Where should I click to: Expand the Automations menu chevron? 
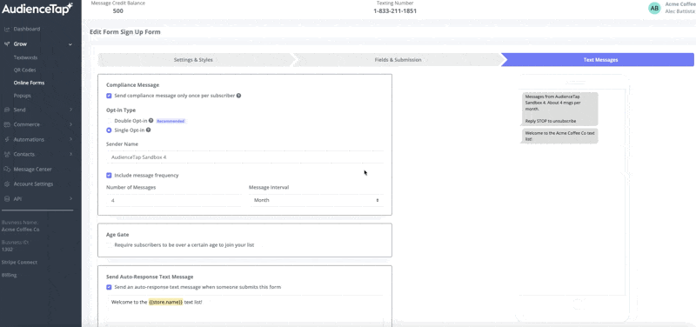point(70,139)
